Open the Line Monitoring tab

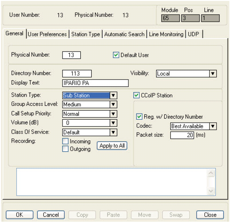(166, 34)
